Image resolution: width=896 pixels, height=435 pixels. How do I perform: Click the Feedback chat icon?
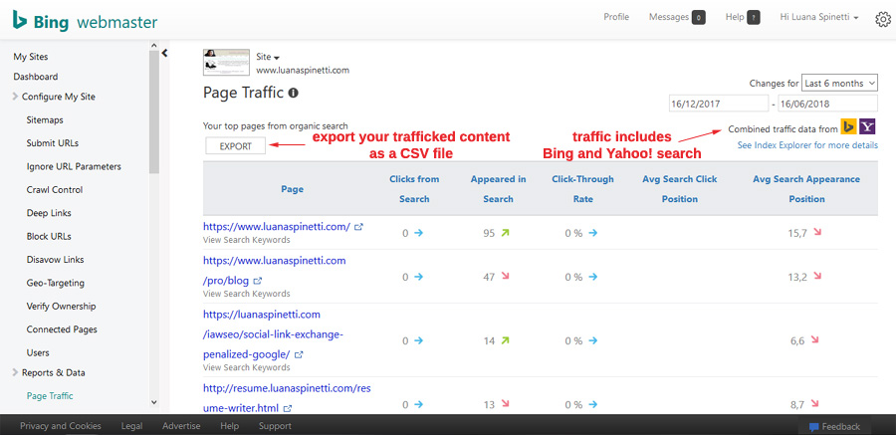coord(813,427)
